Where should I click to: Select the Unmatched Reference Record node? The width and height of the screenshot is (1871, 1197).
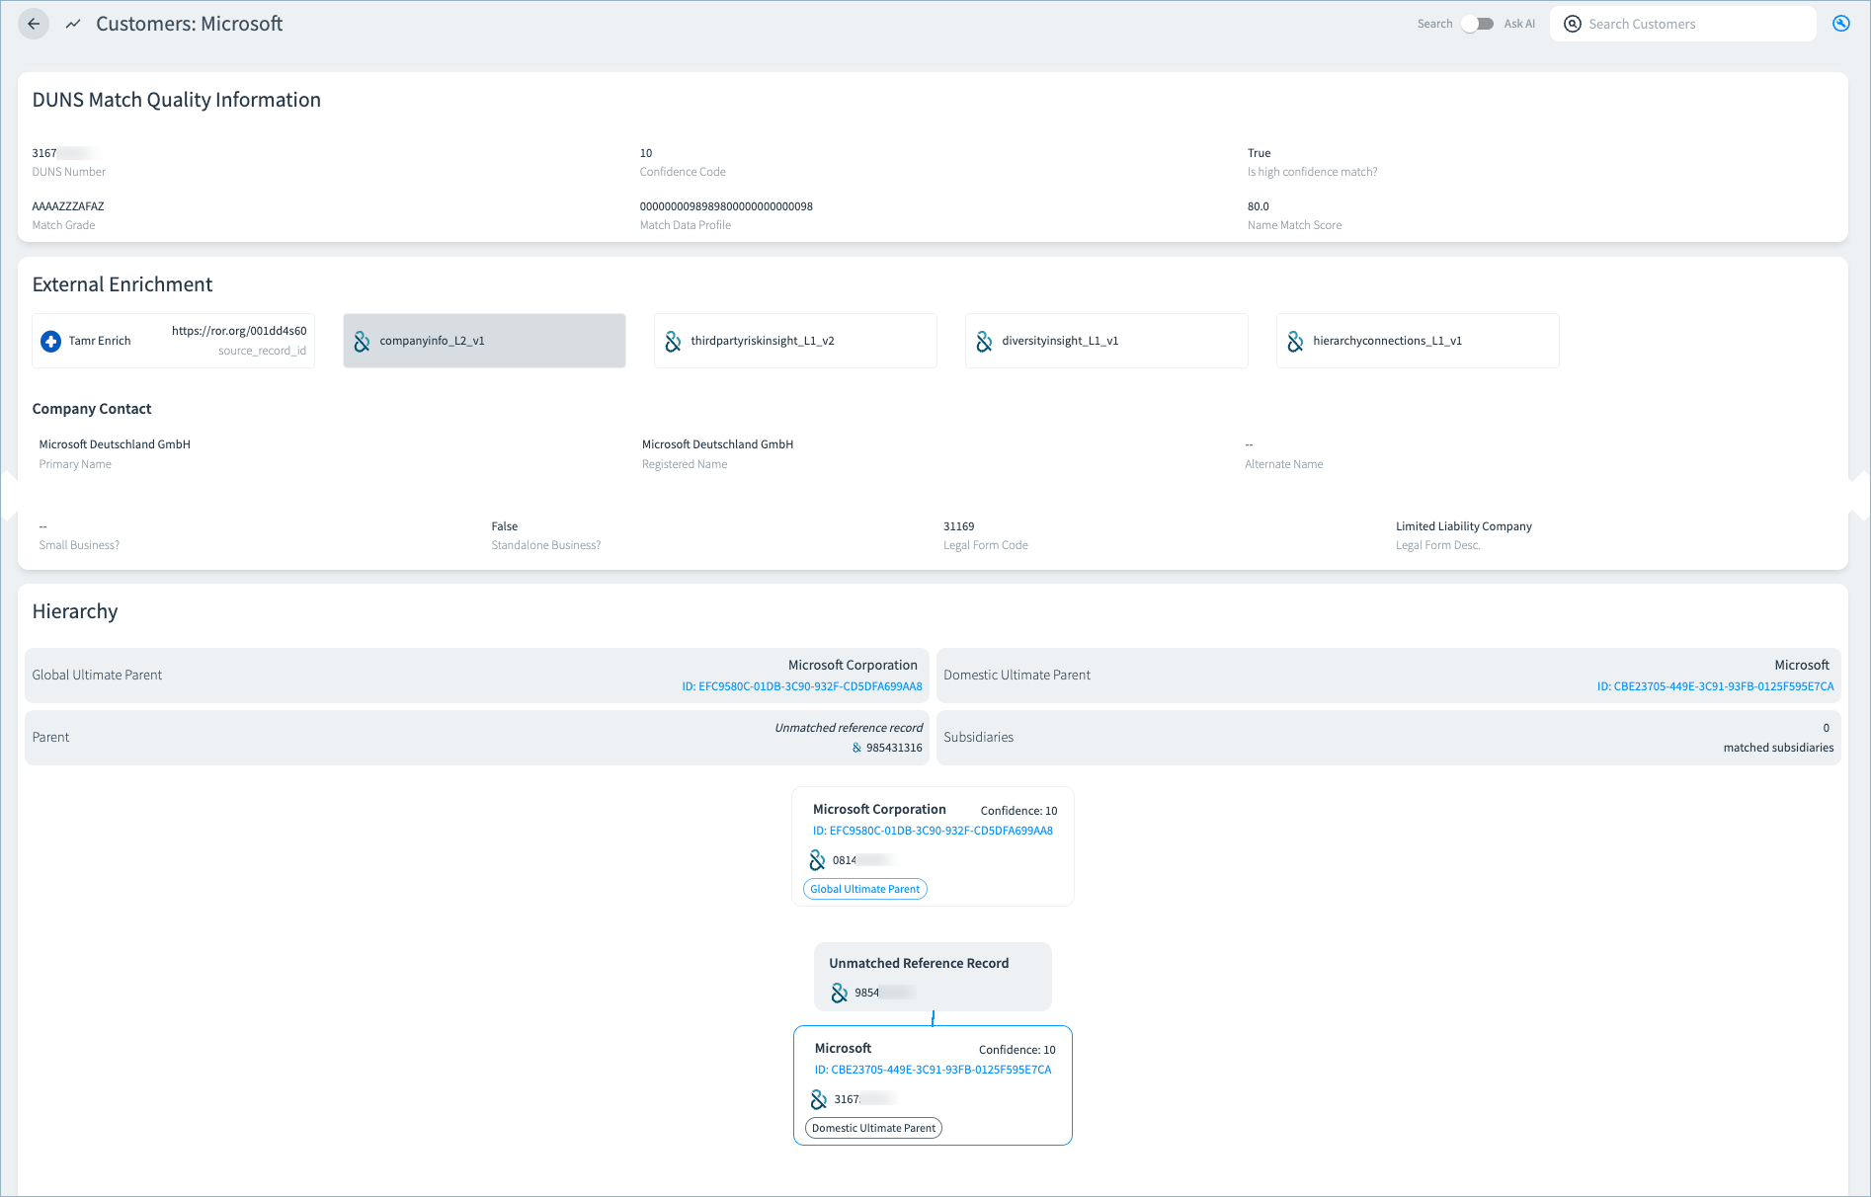pos(933,976)
